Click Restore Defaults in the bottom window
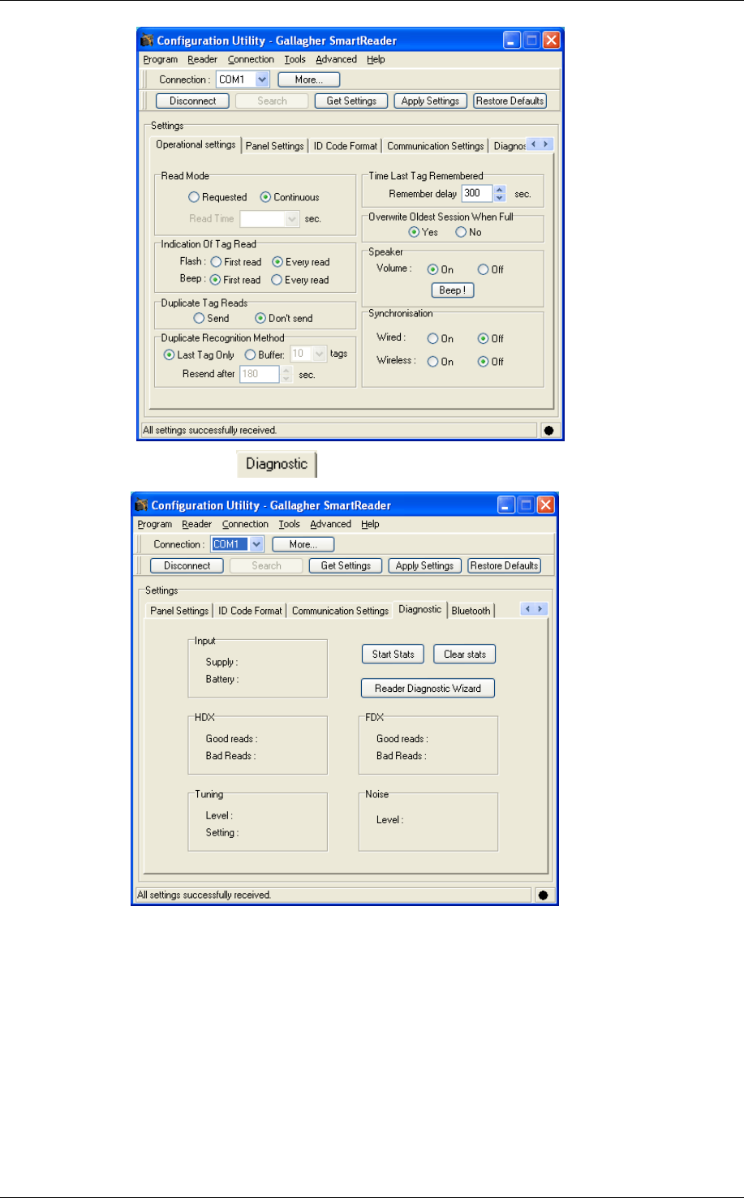Screen dimensions: 744x1198 pos(505,566)
